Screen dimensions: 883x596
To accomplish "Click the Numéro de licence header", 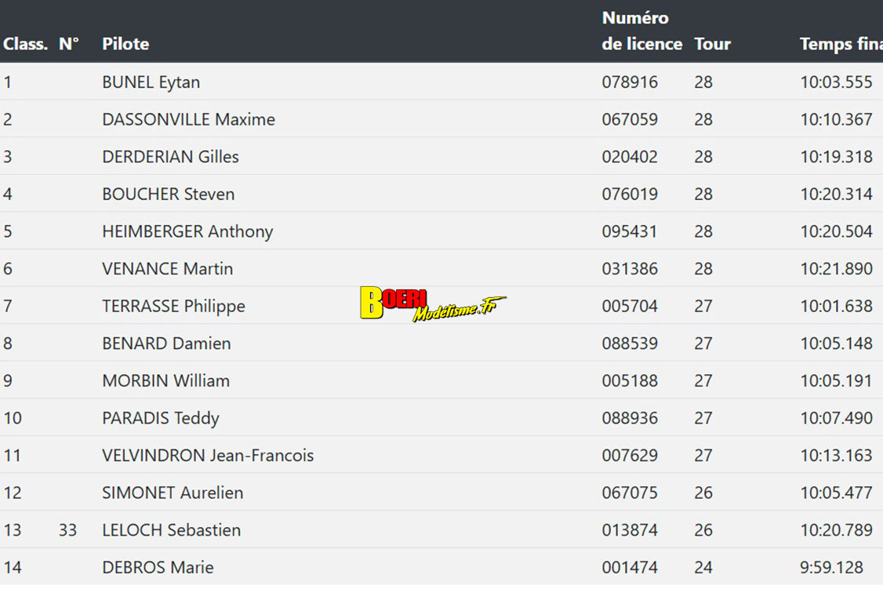I will point(641,31).
